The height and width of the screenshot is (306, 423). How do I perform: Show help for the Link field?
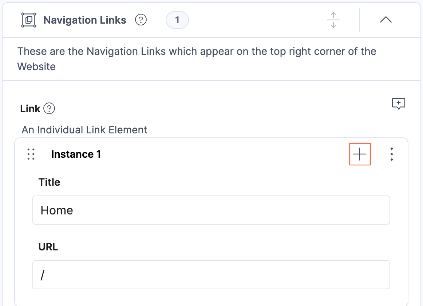pos(49,109)
